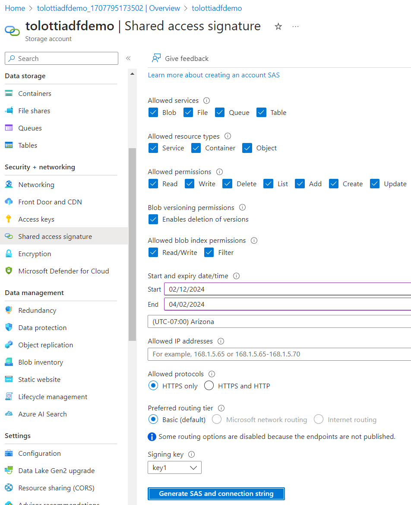Click the Give feedback icon

point(156,58)
